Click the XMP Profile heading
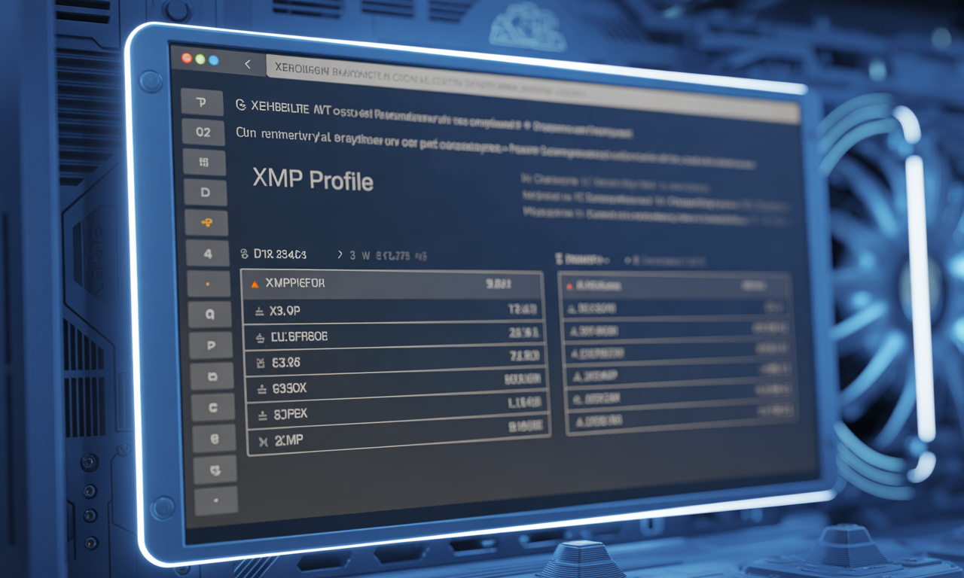 (x=313, y=180)
